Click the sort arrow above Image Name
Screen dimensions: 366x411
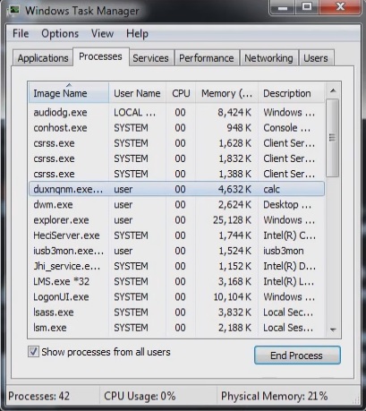[x=69, y=85]
